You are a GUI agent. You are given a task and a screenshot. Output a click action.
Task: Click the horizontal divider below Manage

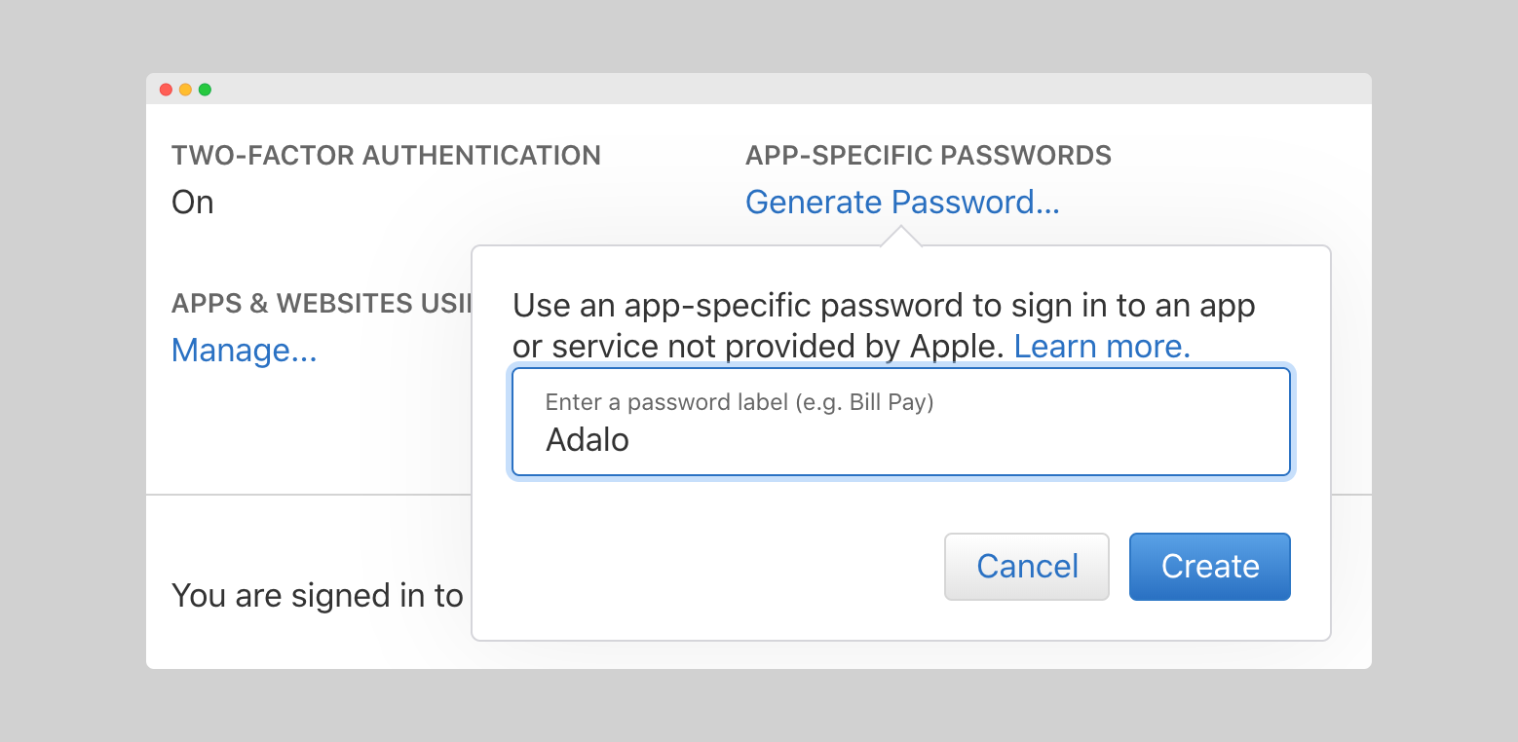coord(308,495)
